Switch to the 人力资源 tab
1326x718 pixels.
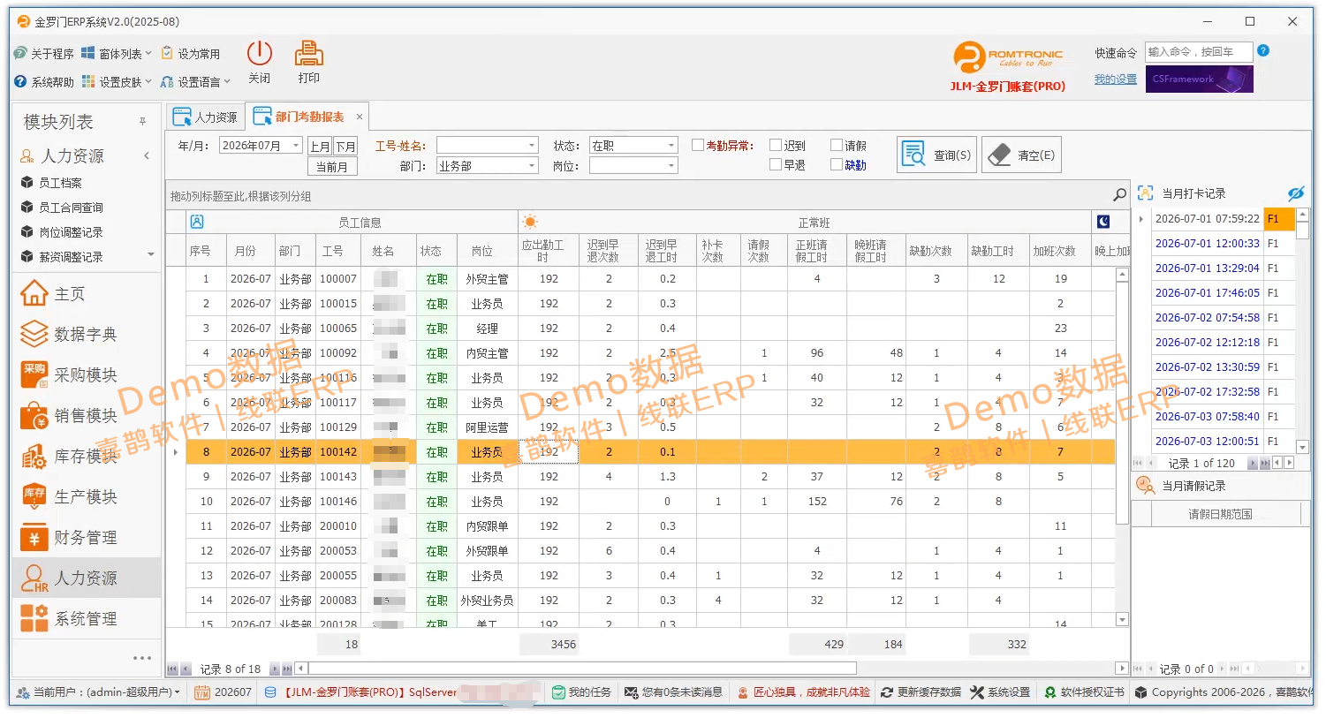pyautogui.click(x=206, y=117)
